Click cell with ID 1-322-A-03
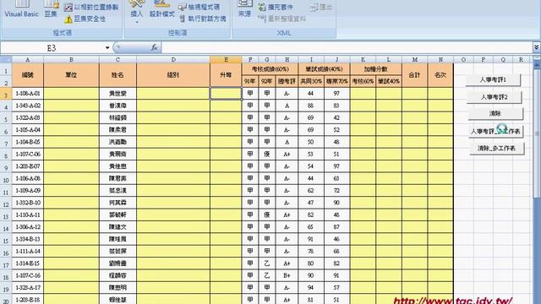Viewport: 541px width, 304px height. 28,117
